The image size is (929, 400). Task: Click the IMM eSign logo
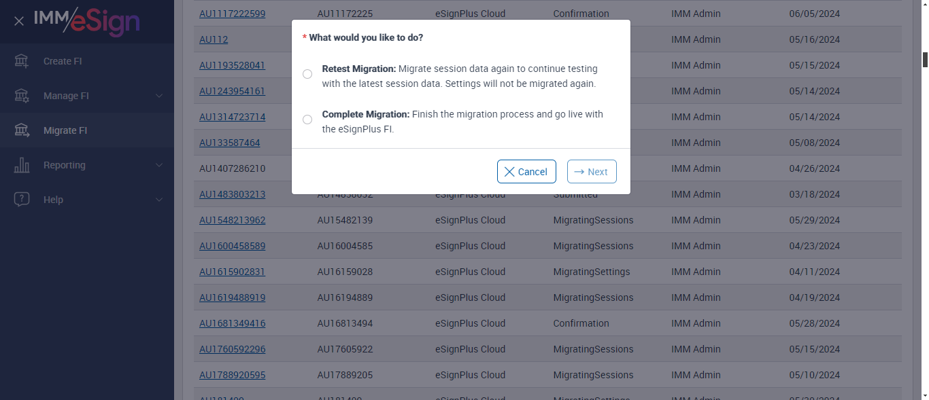click(x=87, y=21)
